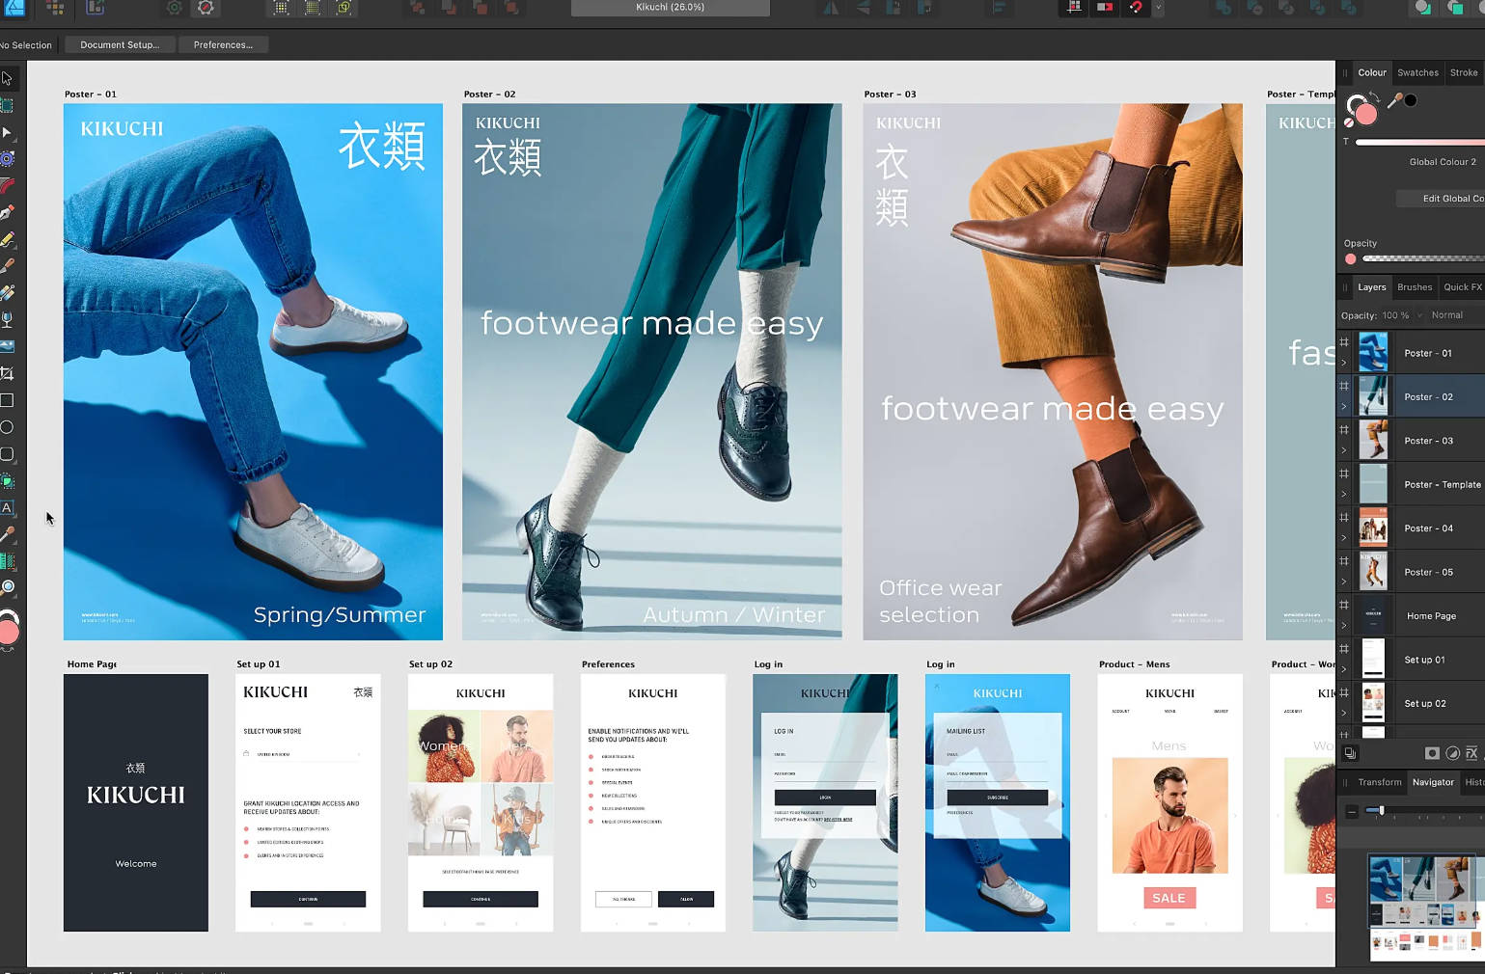
Task: Select the Artistic Text tool
Action: pyautogui.click(x=8, y=508)
